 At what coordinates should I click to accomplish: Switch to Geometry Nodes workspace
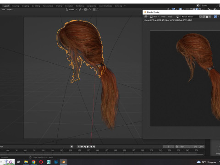point(105,6)
